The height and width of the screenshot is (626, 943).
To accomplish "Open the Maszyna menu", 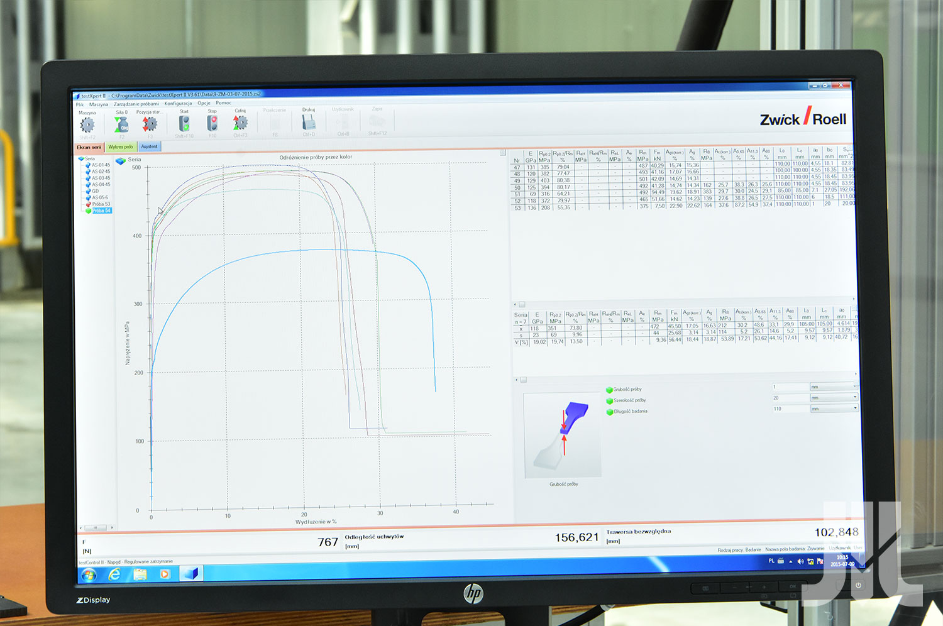I will (99, 104).
